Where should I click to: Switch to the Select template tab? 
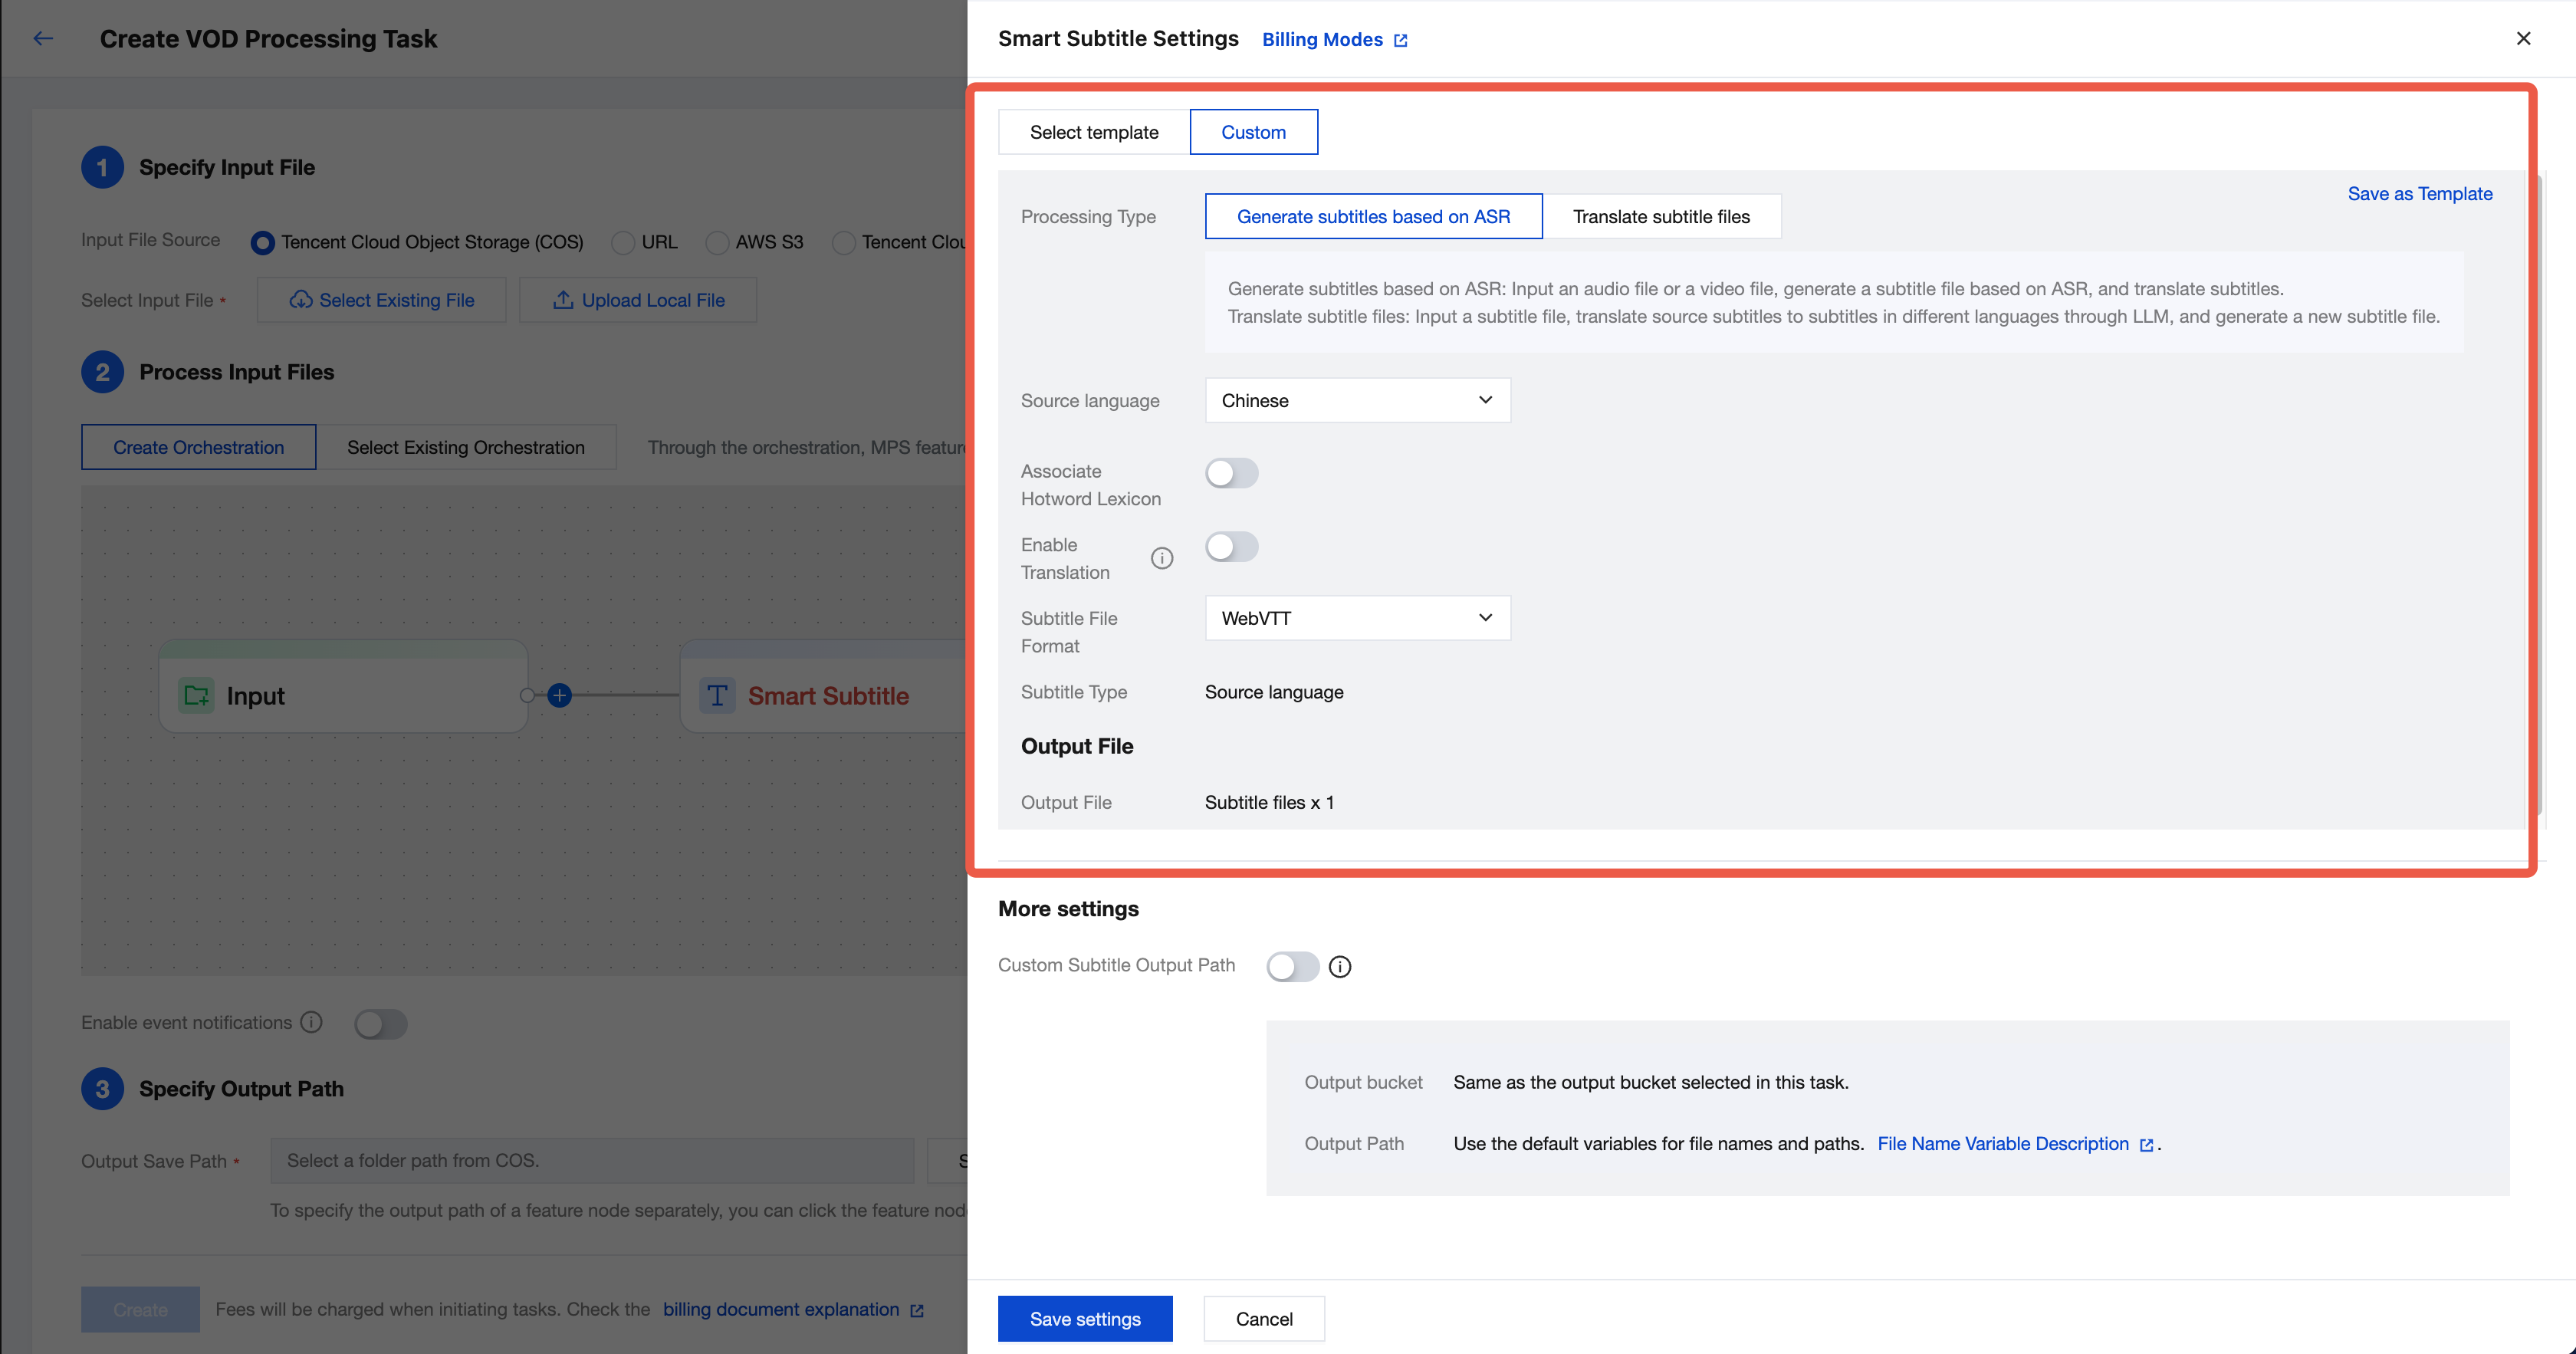[1094, 132]
